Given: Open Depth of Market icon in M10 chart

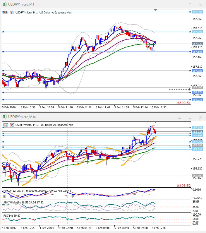Looking at the screenshot, I should tap(12, 125).
